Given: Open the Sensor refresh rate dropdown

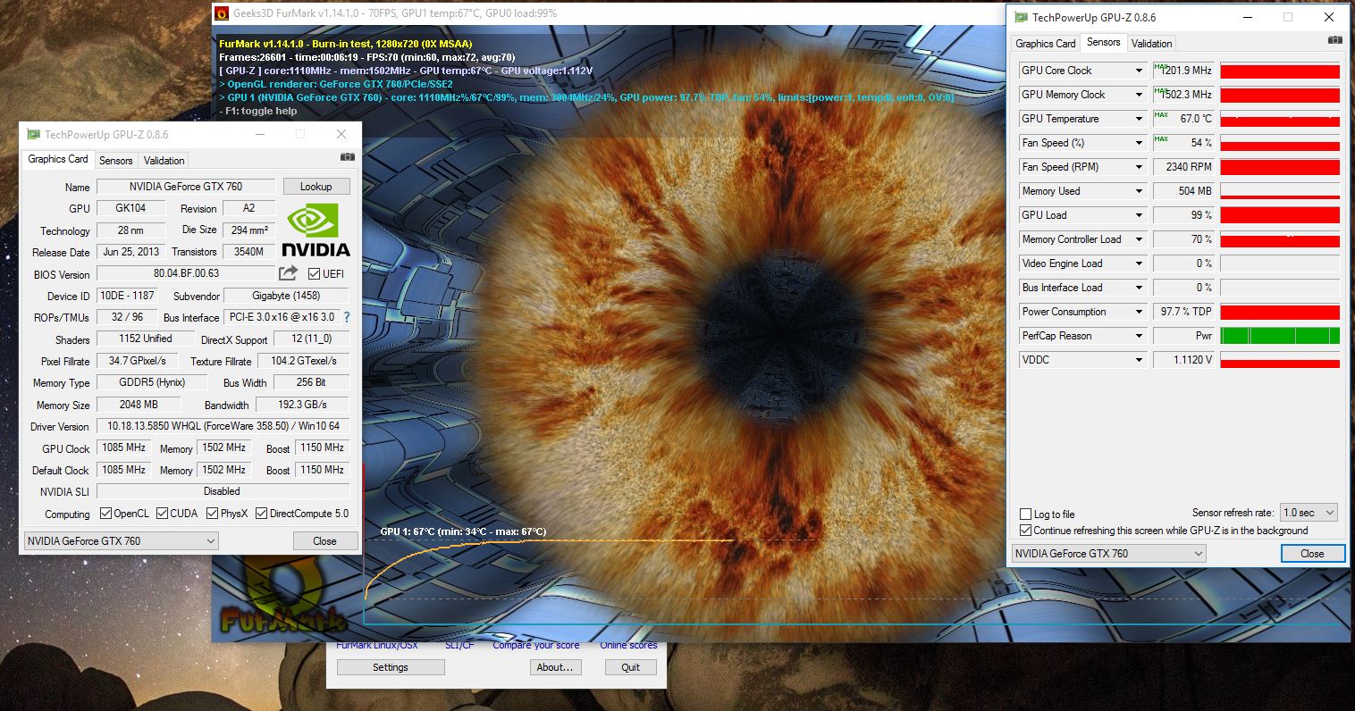Looking at the screenshot, I should [1309, 513].
